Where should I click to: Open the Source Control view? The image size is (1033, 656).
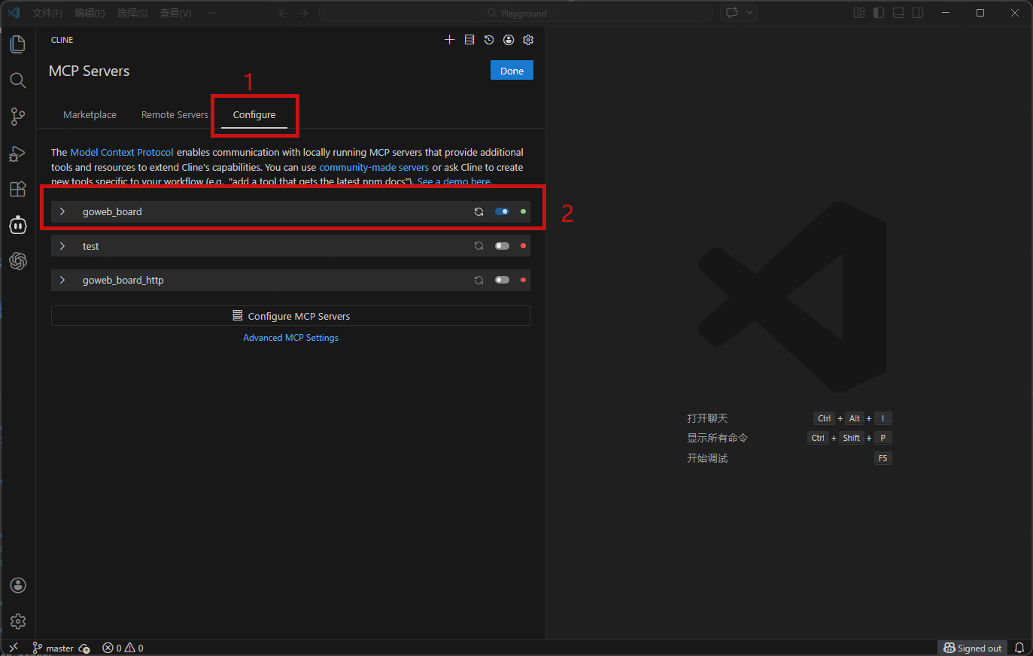tap(18, 117)
